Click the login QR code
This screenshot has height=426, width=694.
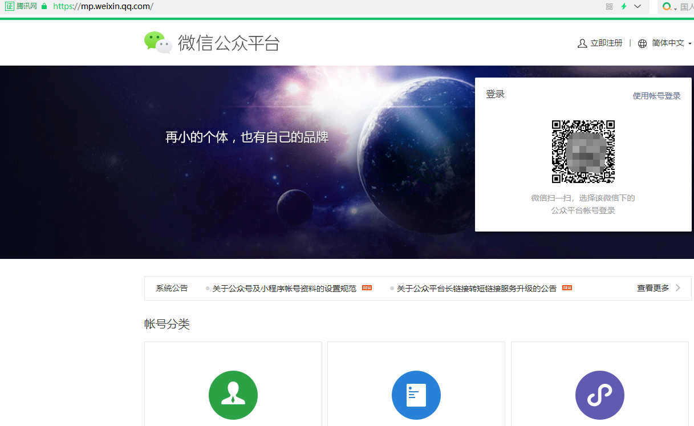583,152
